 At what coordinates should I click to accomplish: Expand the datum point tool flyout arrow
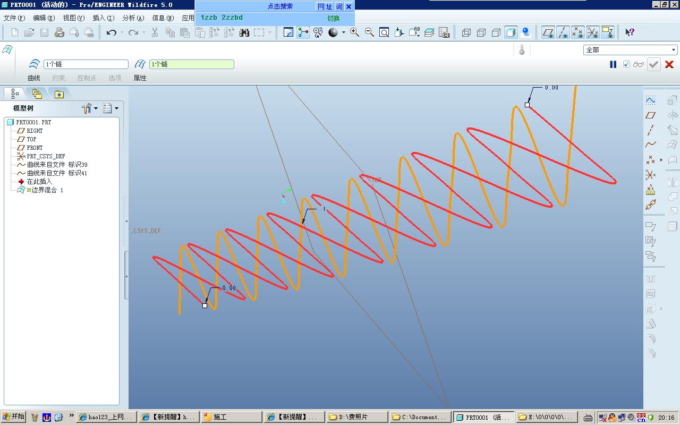click(x=661, y=159)
